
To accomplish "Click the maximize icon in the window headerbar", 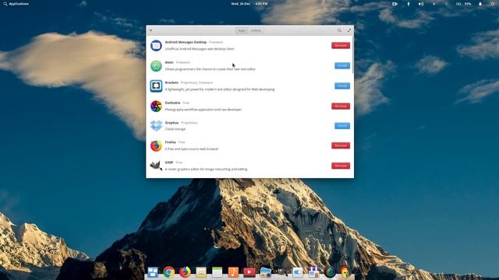I will pos(349,30).
